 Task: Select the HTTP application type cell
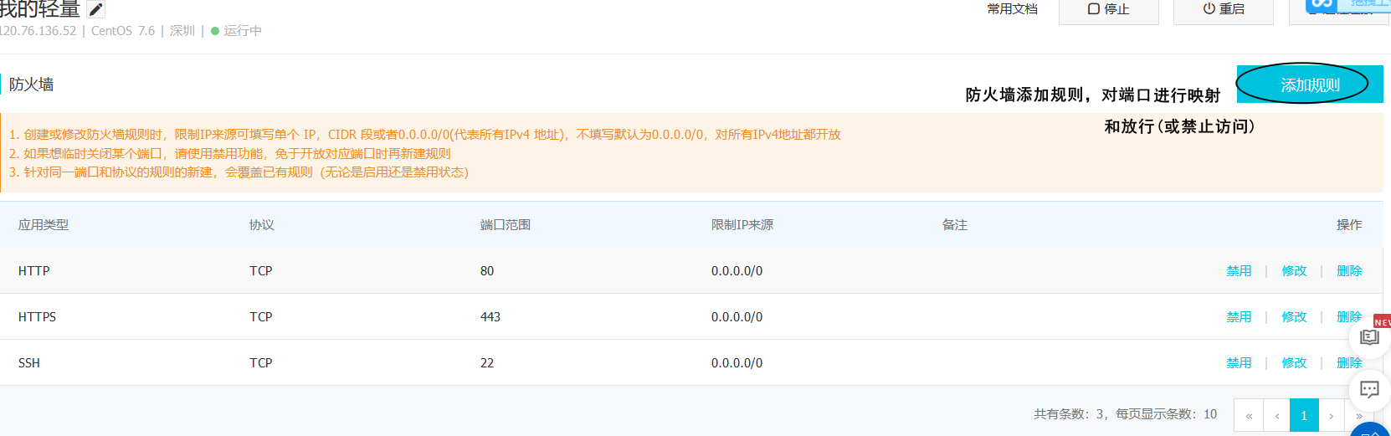(x=34, y=271)
